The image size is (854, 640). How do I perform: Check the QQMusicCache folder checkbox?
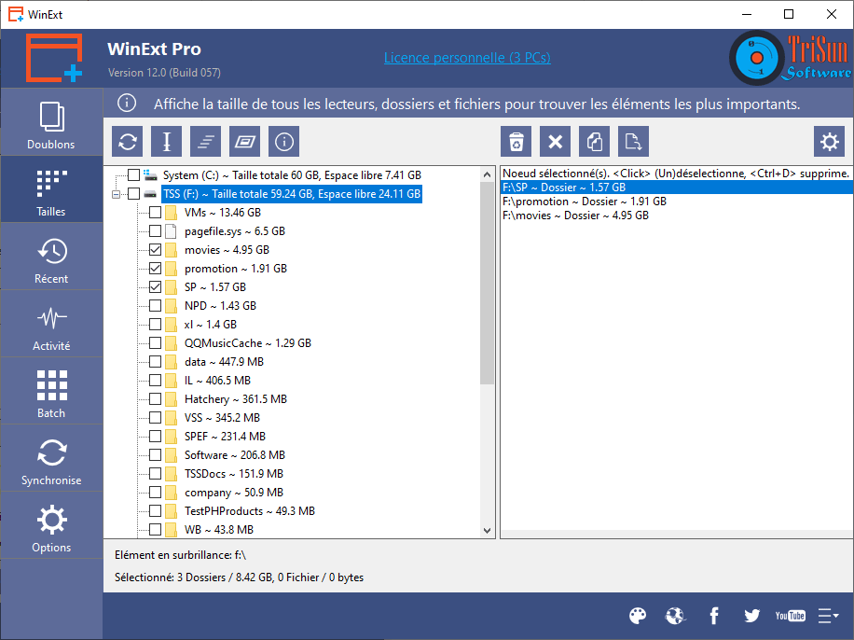coord(155,343)
